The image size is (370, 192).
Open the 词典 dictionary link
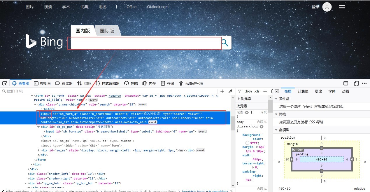[x=84, y=7]
